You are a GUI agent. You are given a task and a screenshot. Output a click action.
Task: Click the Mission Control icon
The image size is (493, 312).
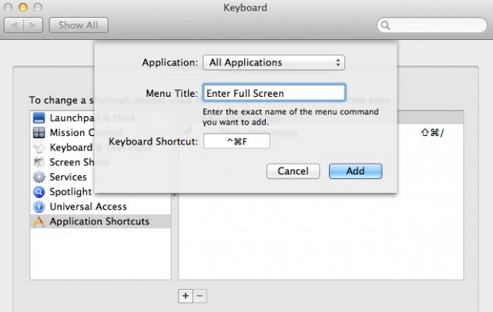(39, 132)
